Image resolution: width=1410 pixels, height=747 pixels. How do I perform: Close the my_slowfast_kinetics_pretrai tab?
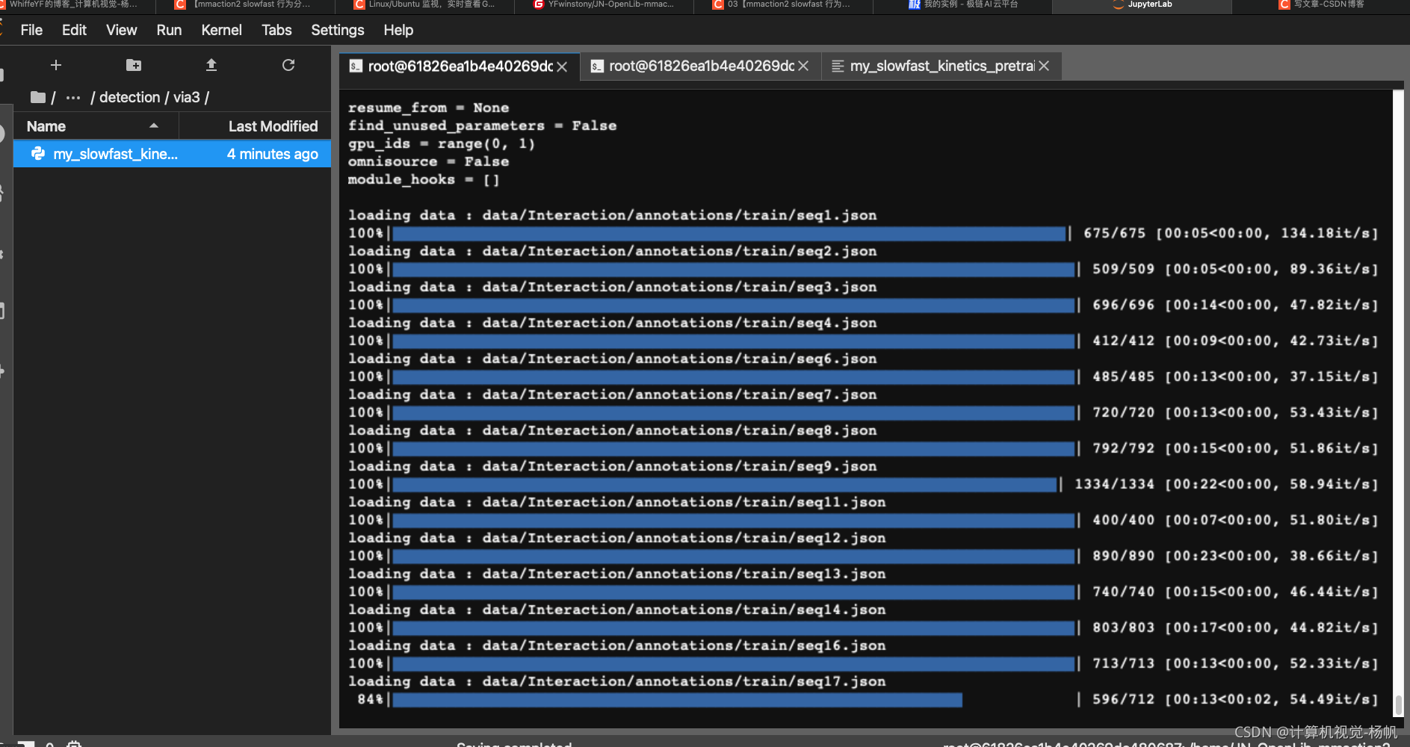pos(1044,66)
